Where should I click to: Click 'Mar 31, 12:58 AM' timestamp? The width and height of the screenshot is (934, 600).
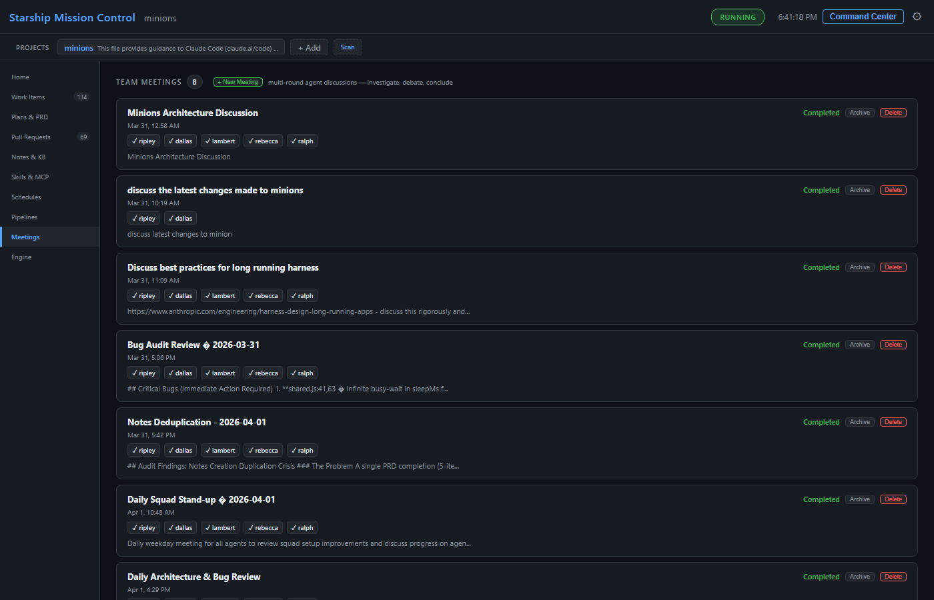coord(153,126)
